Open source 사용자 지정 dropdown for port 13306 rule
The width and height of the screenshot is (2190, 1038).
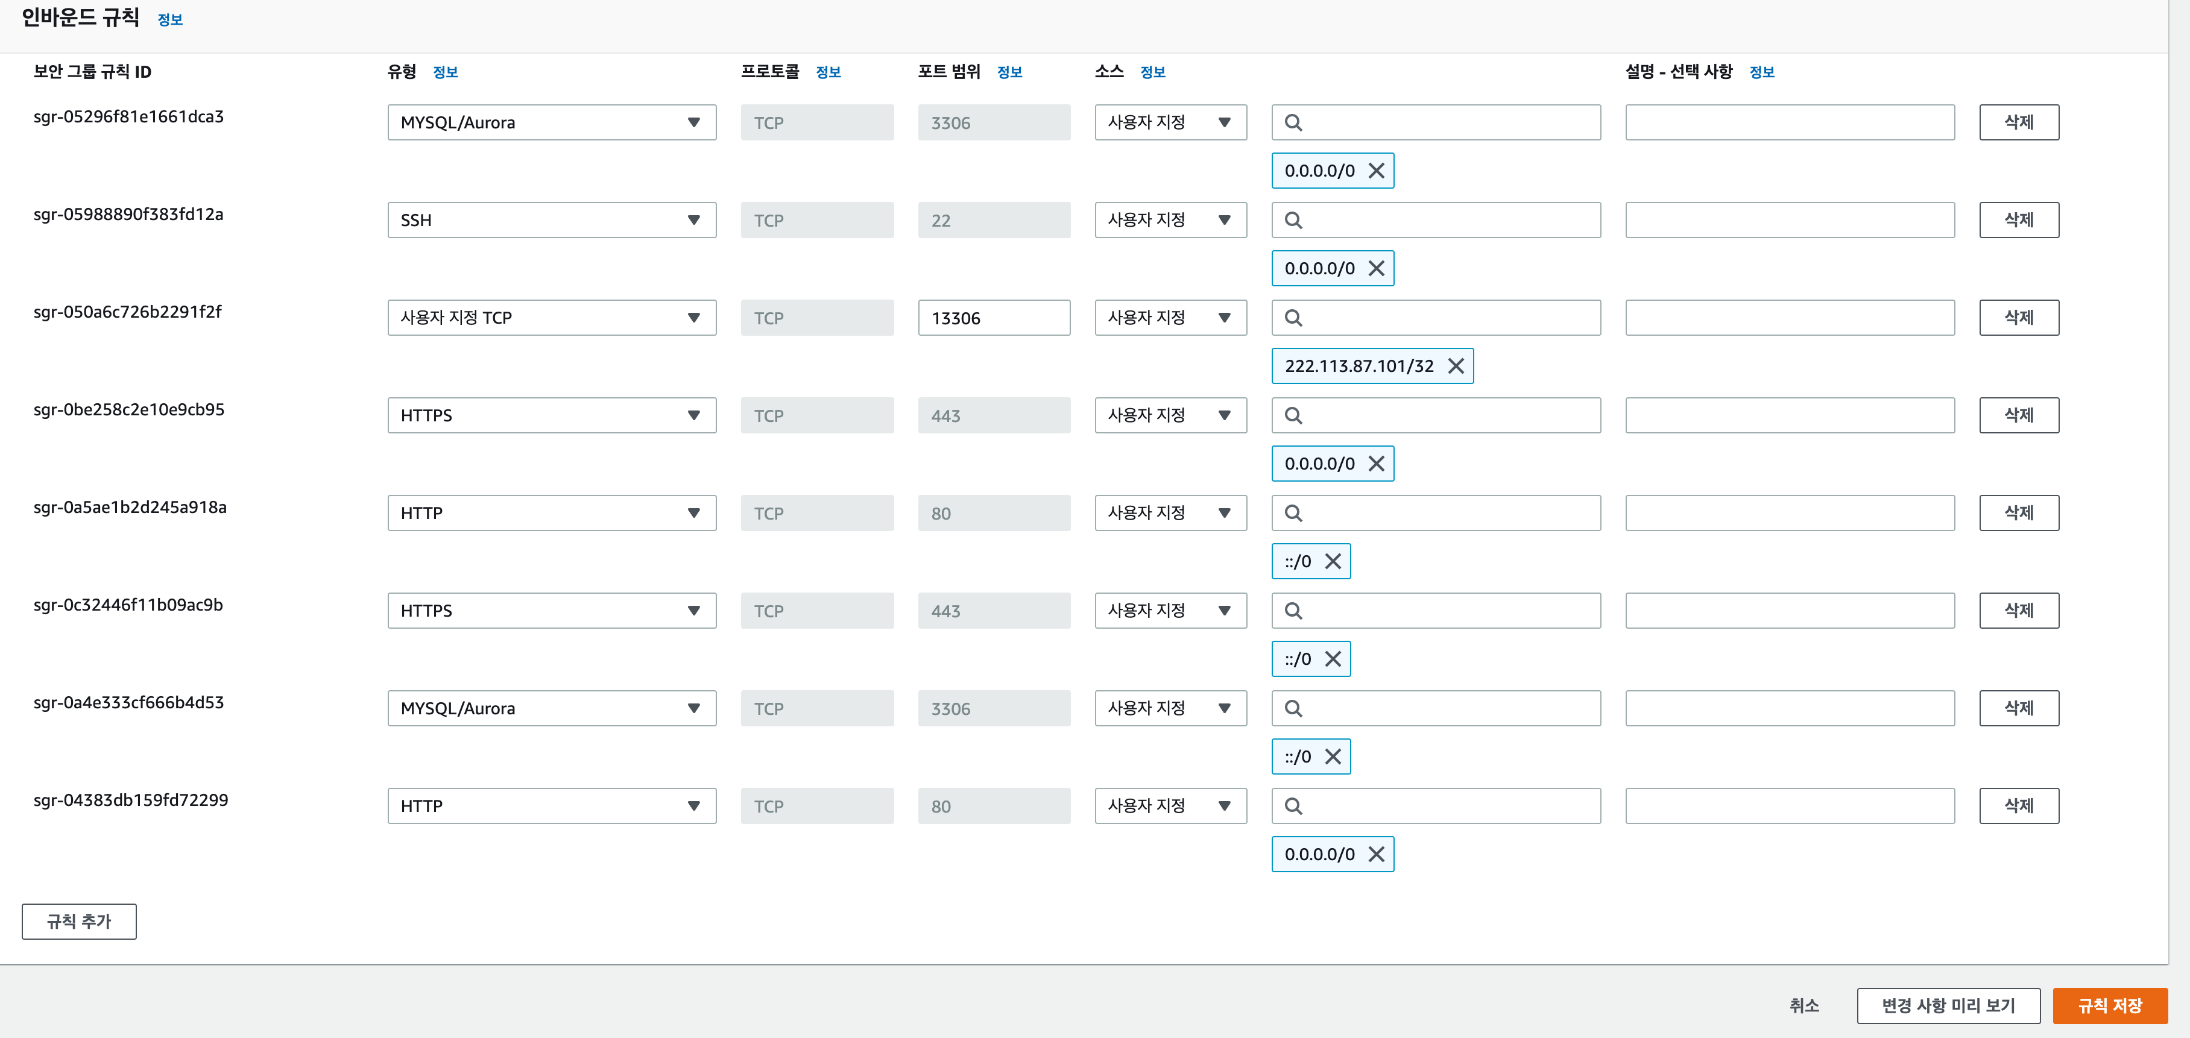click(1170, 318)
